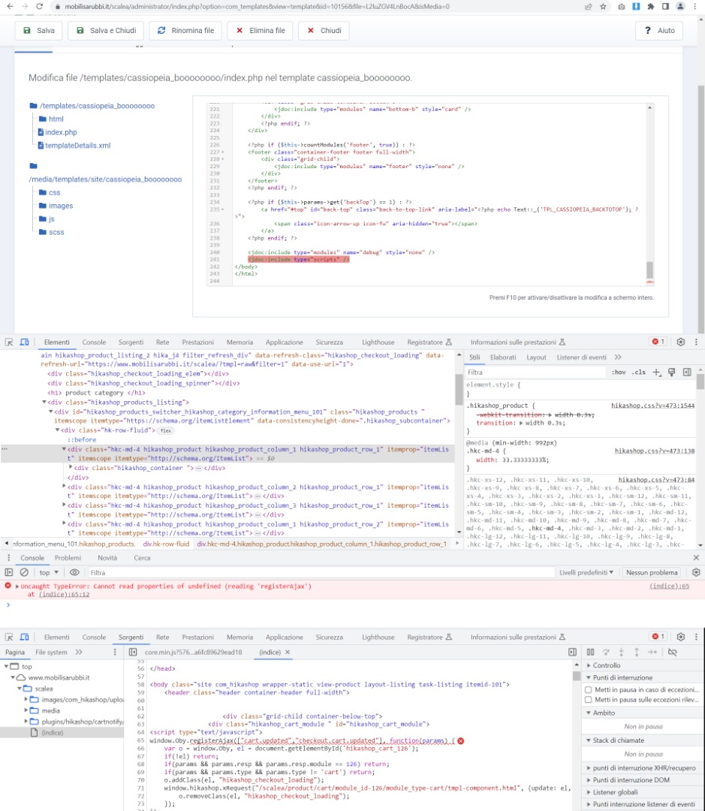
Task: Switch to the Elaborati tab in the styles pane
Action: pos(503,357)
